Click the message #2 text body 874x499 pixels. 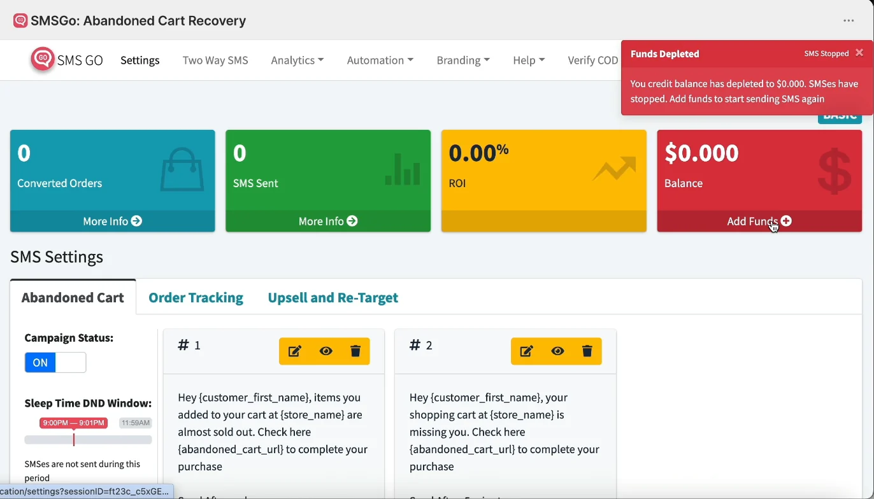pyautogui.click(x=505, y=432)
